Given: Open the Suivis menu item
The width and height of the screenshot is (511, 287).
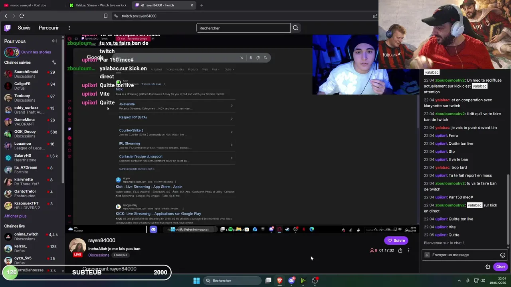Looking at the screenshot, I should pos(24,28).
